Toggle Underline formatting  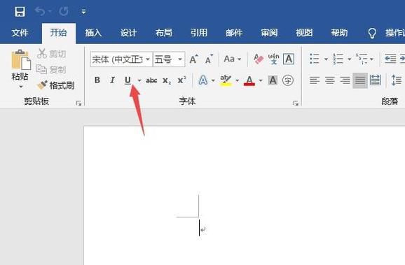pyautogui.click(x=128, y=80)
